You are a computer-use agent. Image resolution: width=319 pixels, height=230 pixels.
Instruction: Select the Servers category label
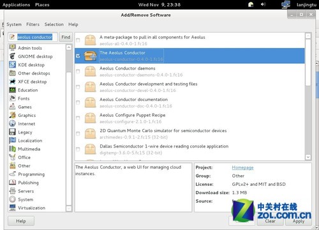click(26, 191)
